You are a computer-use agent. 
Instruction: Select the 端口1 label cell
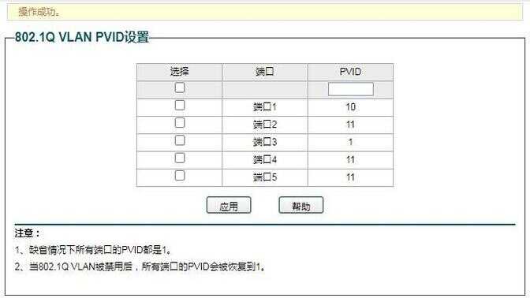coord(265,107)
